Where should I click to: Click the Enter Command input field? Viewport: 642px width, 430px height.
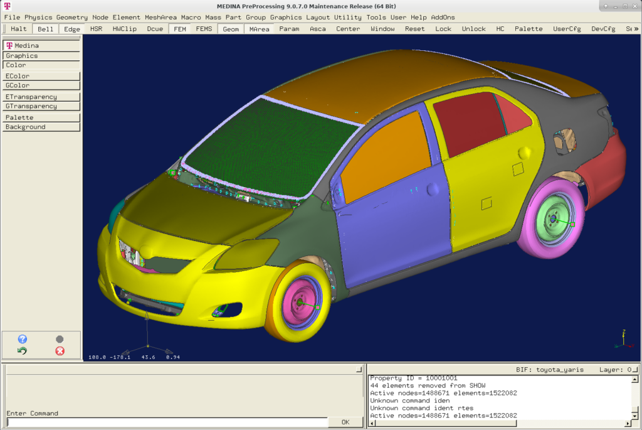(167, 422)
